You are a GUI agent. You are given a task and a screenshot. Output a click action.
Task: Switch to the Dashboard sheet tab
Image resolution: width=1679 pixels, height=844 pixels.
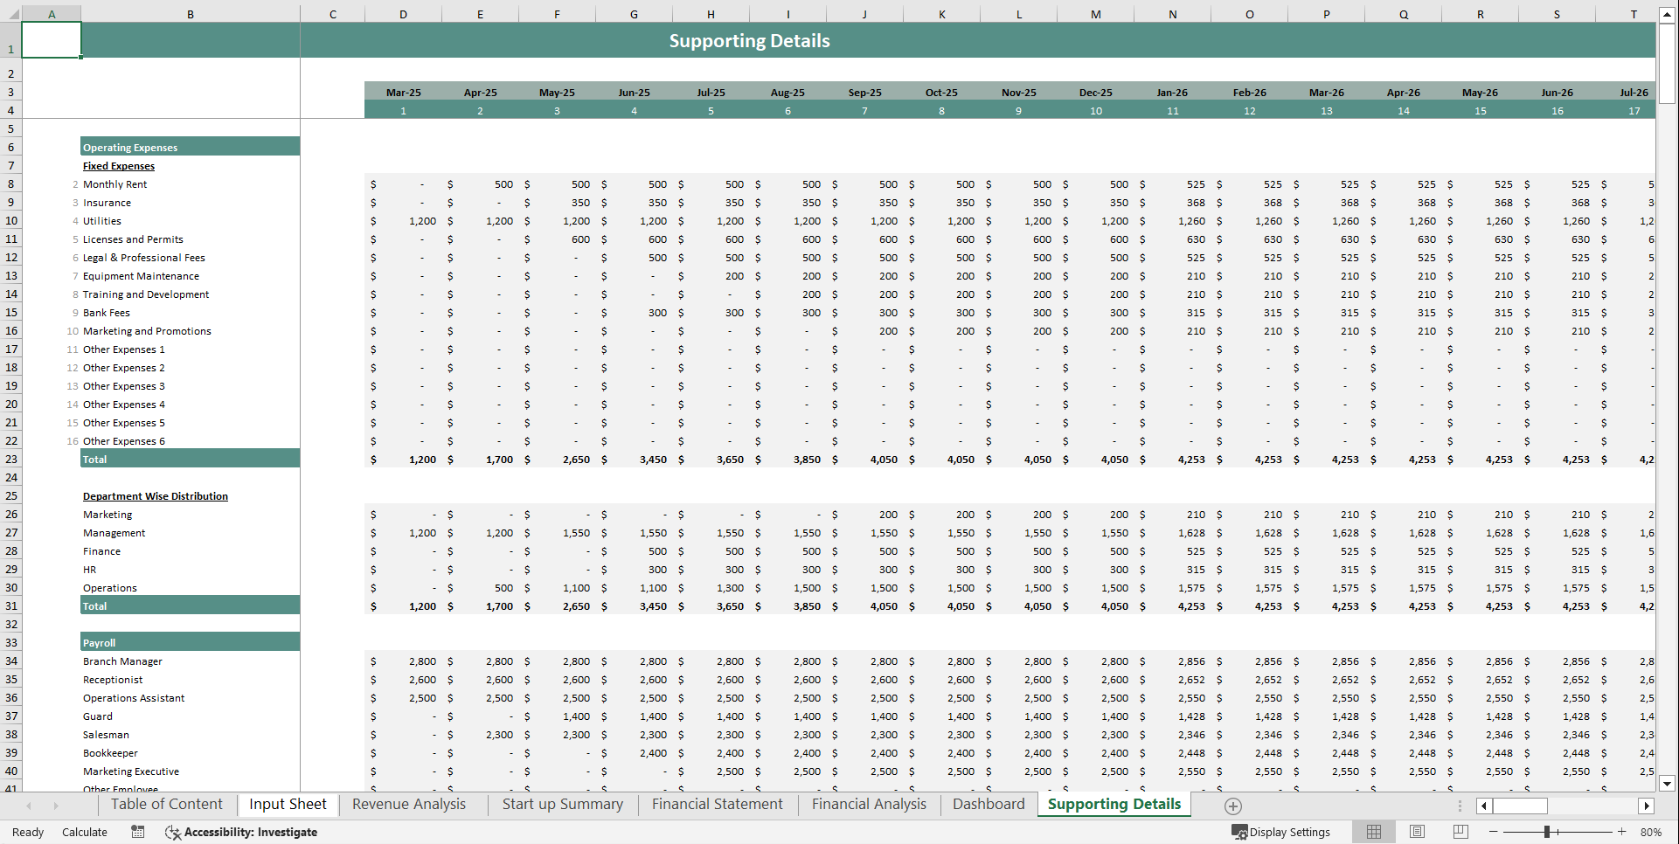(x=988, y=804)
